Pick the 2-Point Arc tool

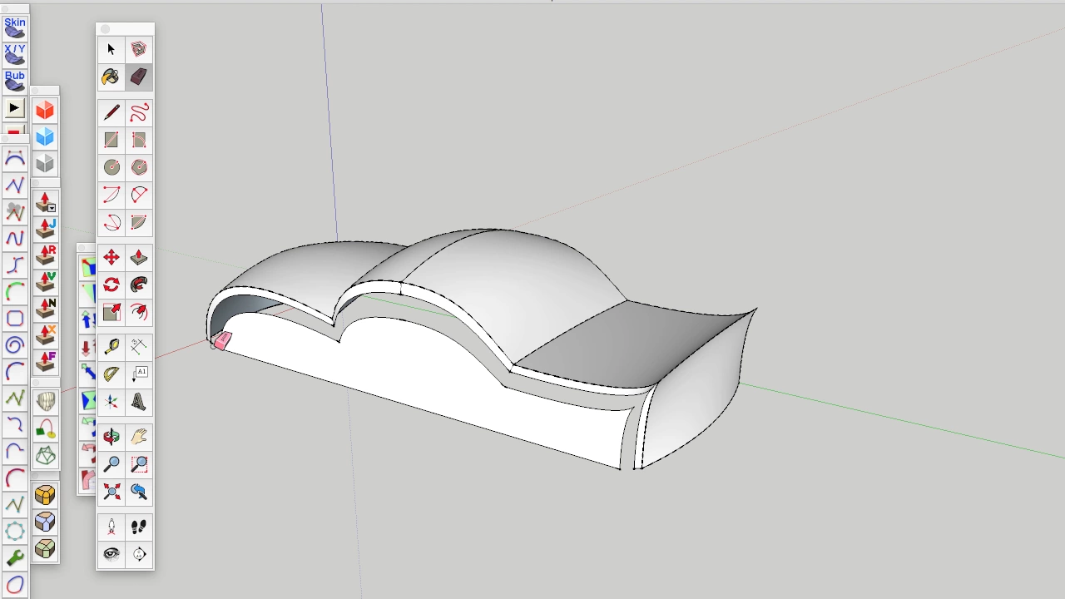[x=139, y=195]
